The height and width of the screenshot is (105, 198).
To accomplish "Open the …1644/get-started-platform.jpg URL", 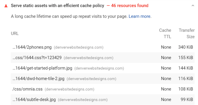I will point(42,68).
